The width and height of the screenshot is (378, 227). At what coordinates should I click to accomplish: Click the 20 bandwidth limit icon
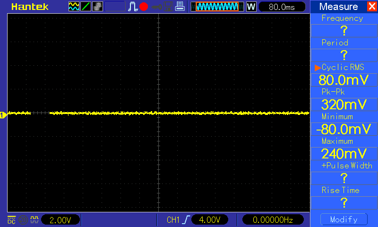(23, 220)
